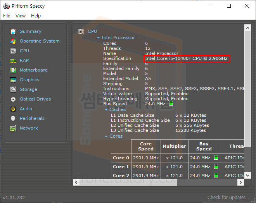Click the CPU header chip icon in main panel

pyautogui.click(x=81, y=32)
